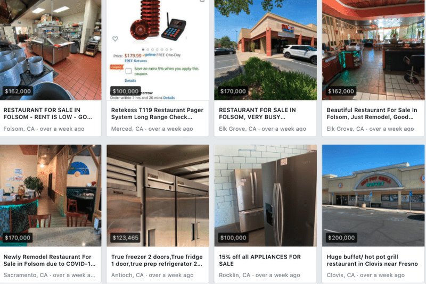Open 'Beautiful Restaurant For Sale In Folsom' title
This screenshot has height=284, width=426.
pos(372,113)
